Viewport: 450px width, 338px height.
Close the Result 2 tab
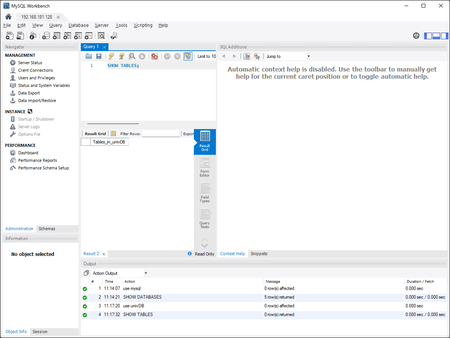pos(104,254)
